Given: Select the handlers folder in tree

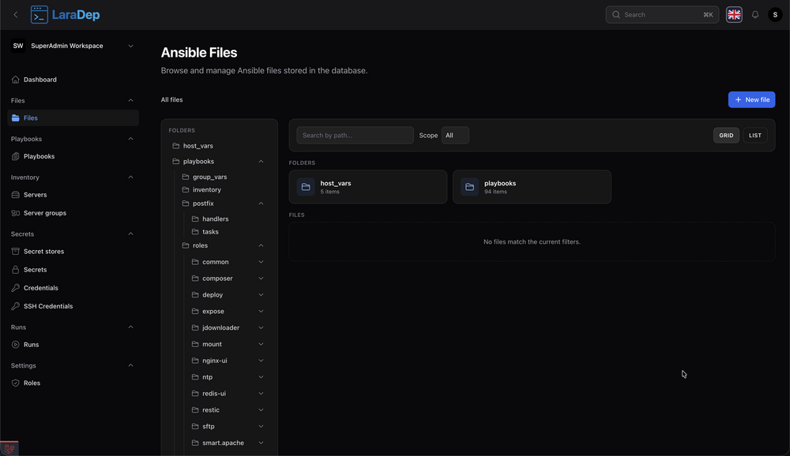Looking at the screenshot, I should point(215,219).
